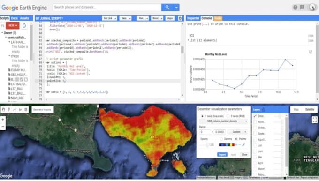Viewport: 319px width, 181px height.
Task: Click the help question mark icon
Action: tap(295, 8)
